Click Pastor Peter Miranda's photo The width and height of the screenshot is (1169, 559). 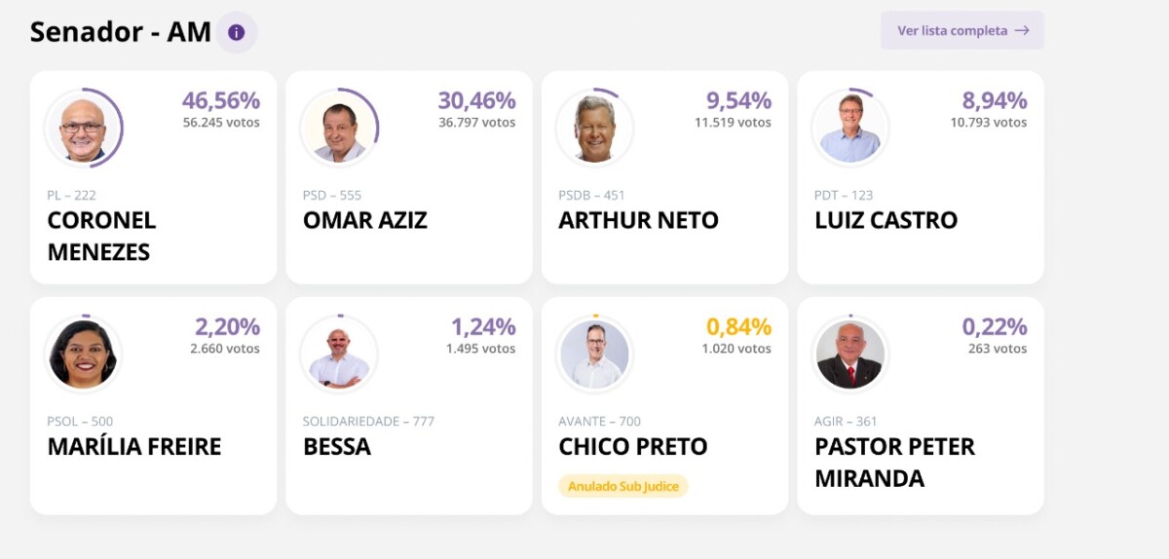pyautogui.click(x=850, y=354)
